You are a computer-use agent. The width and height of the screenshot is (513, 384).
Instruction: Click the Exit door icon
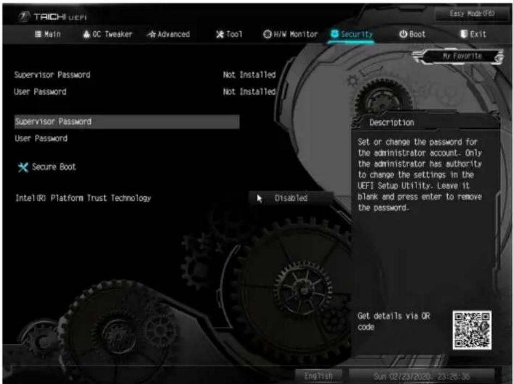tap(463, 34)
